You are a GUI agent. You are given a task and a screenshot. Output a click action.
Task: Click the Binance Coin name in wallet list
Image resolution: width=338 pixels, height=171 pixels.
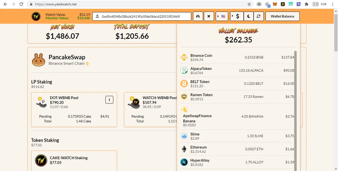pos(201,55)
